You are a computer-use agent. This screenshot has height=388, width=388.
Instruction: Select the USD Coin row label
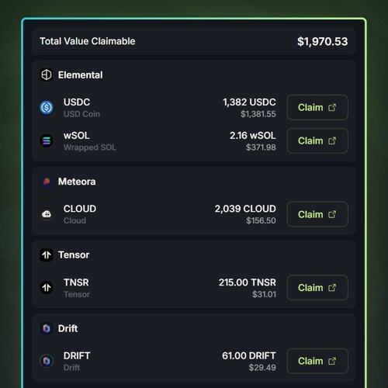coord(81,114)
